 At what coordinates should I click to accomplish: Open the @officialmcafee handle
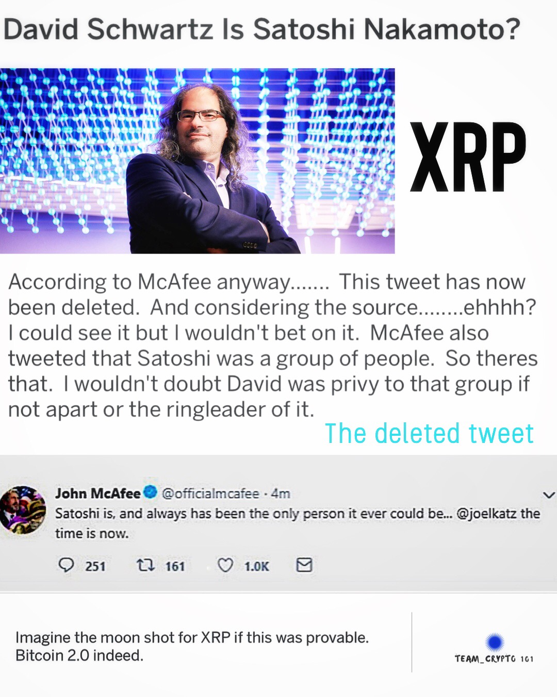[x=210, y=494]
